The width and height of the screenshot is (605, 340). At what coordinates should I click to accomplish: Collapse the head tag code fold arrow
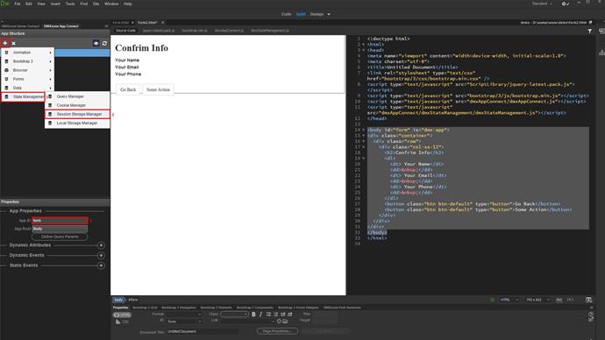363,50
